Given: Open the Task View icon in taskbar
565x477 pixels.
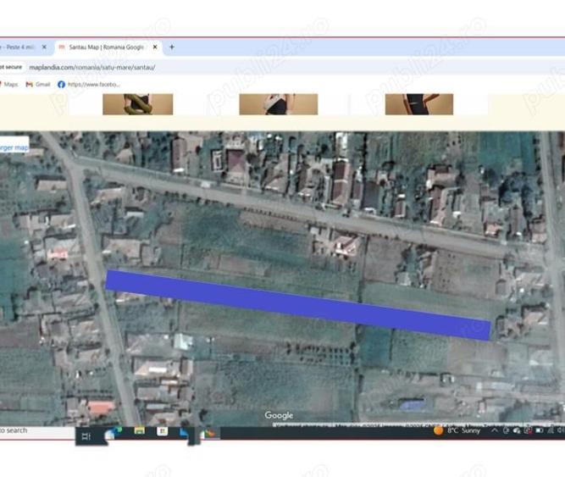Looking at the screenshot, I should (86, 436).
